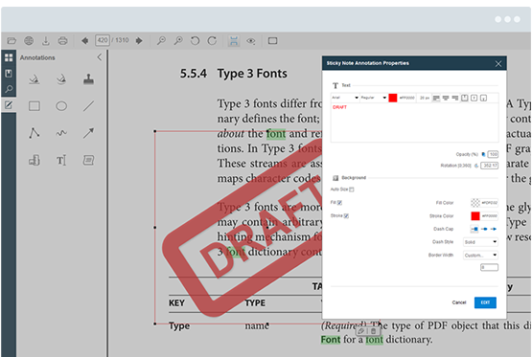532x357 pixels.
Task: Select the ellipse annotation tool
Action: [x=61, y=106]
